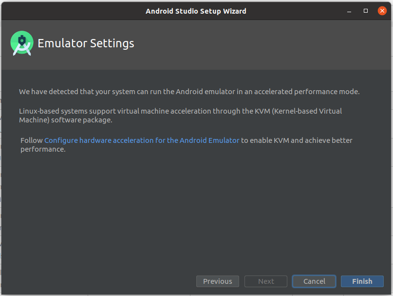
Task: Minimize the Setup Wizard window
Action: tap(349, 11)
